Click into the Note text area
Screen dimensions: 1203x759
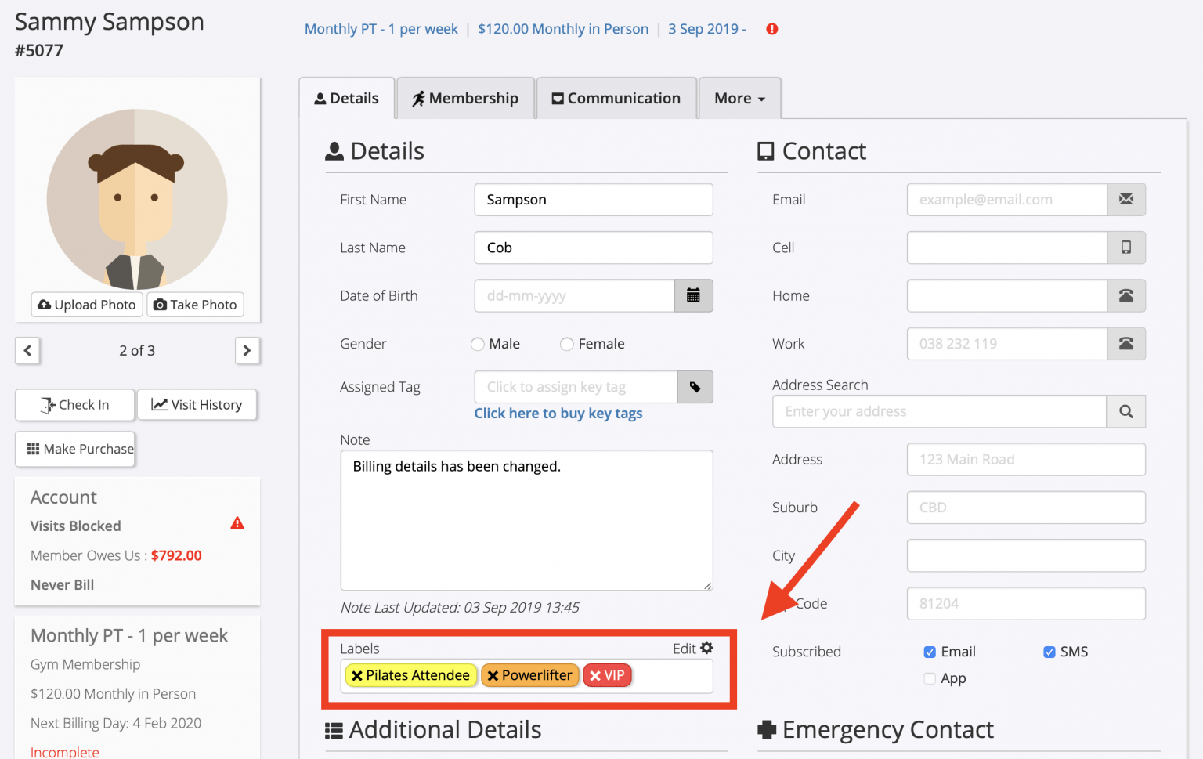pyautogui.click(x=527, y=520)
